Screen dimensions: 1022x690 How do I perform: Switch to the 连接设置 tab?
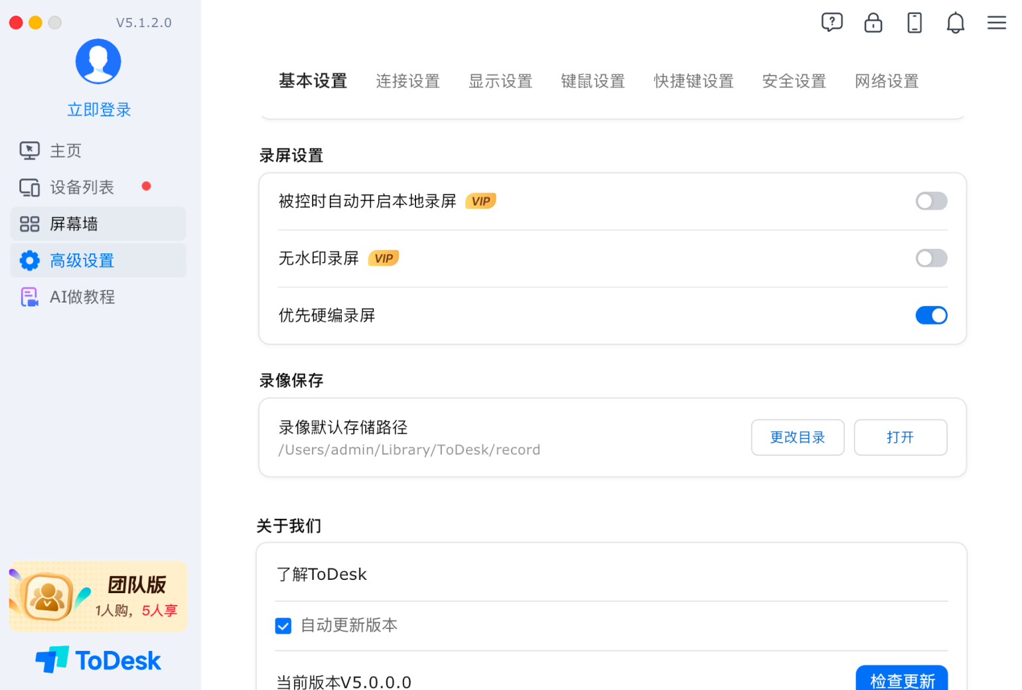pyautogui.click(x=408, y=81)
